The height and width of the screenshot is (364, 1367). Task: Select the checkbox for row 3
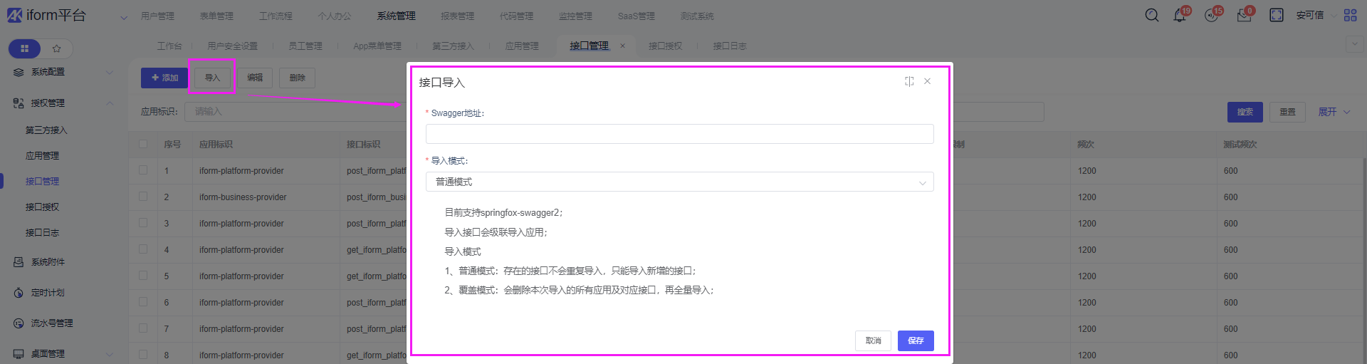143,223
